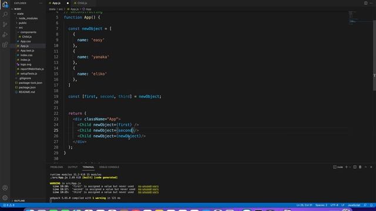Open editor more actions ellipsis
The height and width of the screenshot is (211, 376).
point(371,3)
